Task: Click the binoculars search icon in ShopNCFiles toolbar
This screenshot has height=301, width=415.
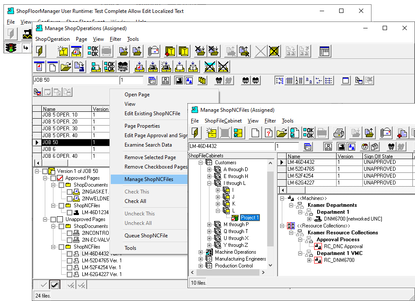Action: (x=391, y=147)
